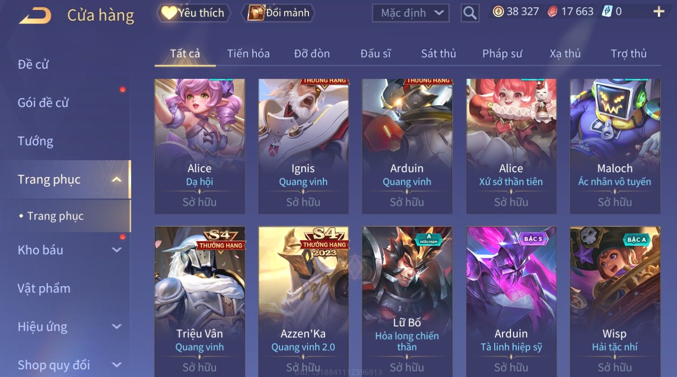This screenshot has width=677, height=377.
Task: Open the search magnifier icon
Action: [470, 13]
